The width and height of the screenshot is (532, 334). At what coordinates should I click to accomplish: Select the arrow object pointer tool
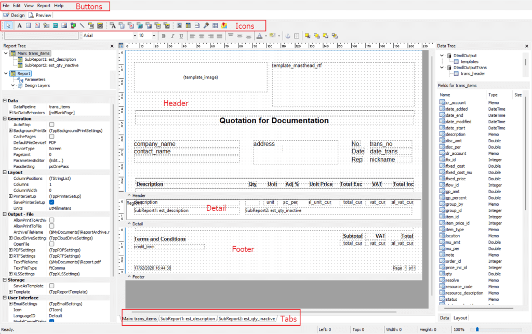click(x=9, y=25)
